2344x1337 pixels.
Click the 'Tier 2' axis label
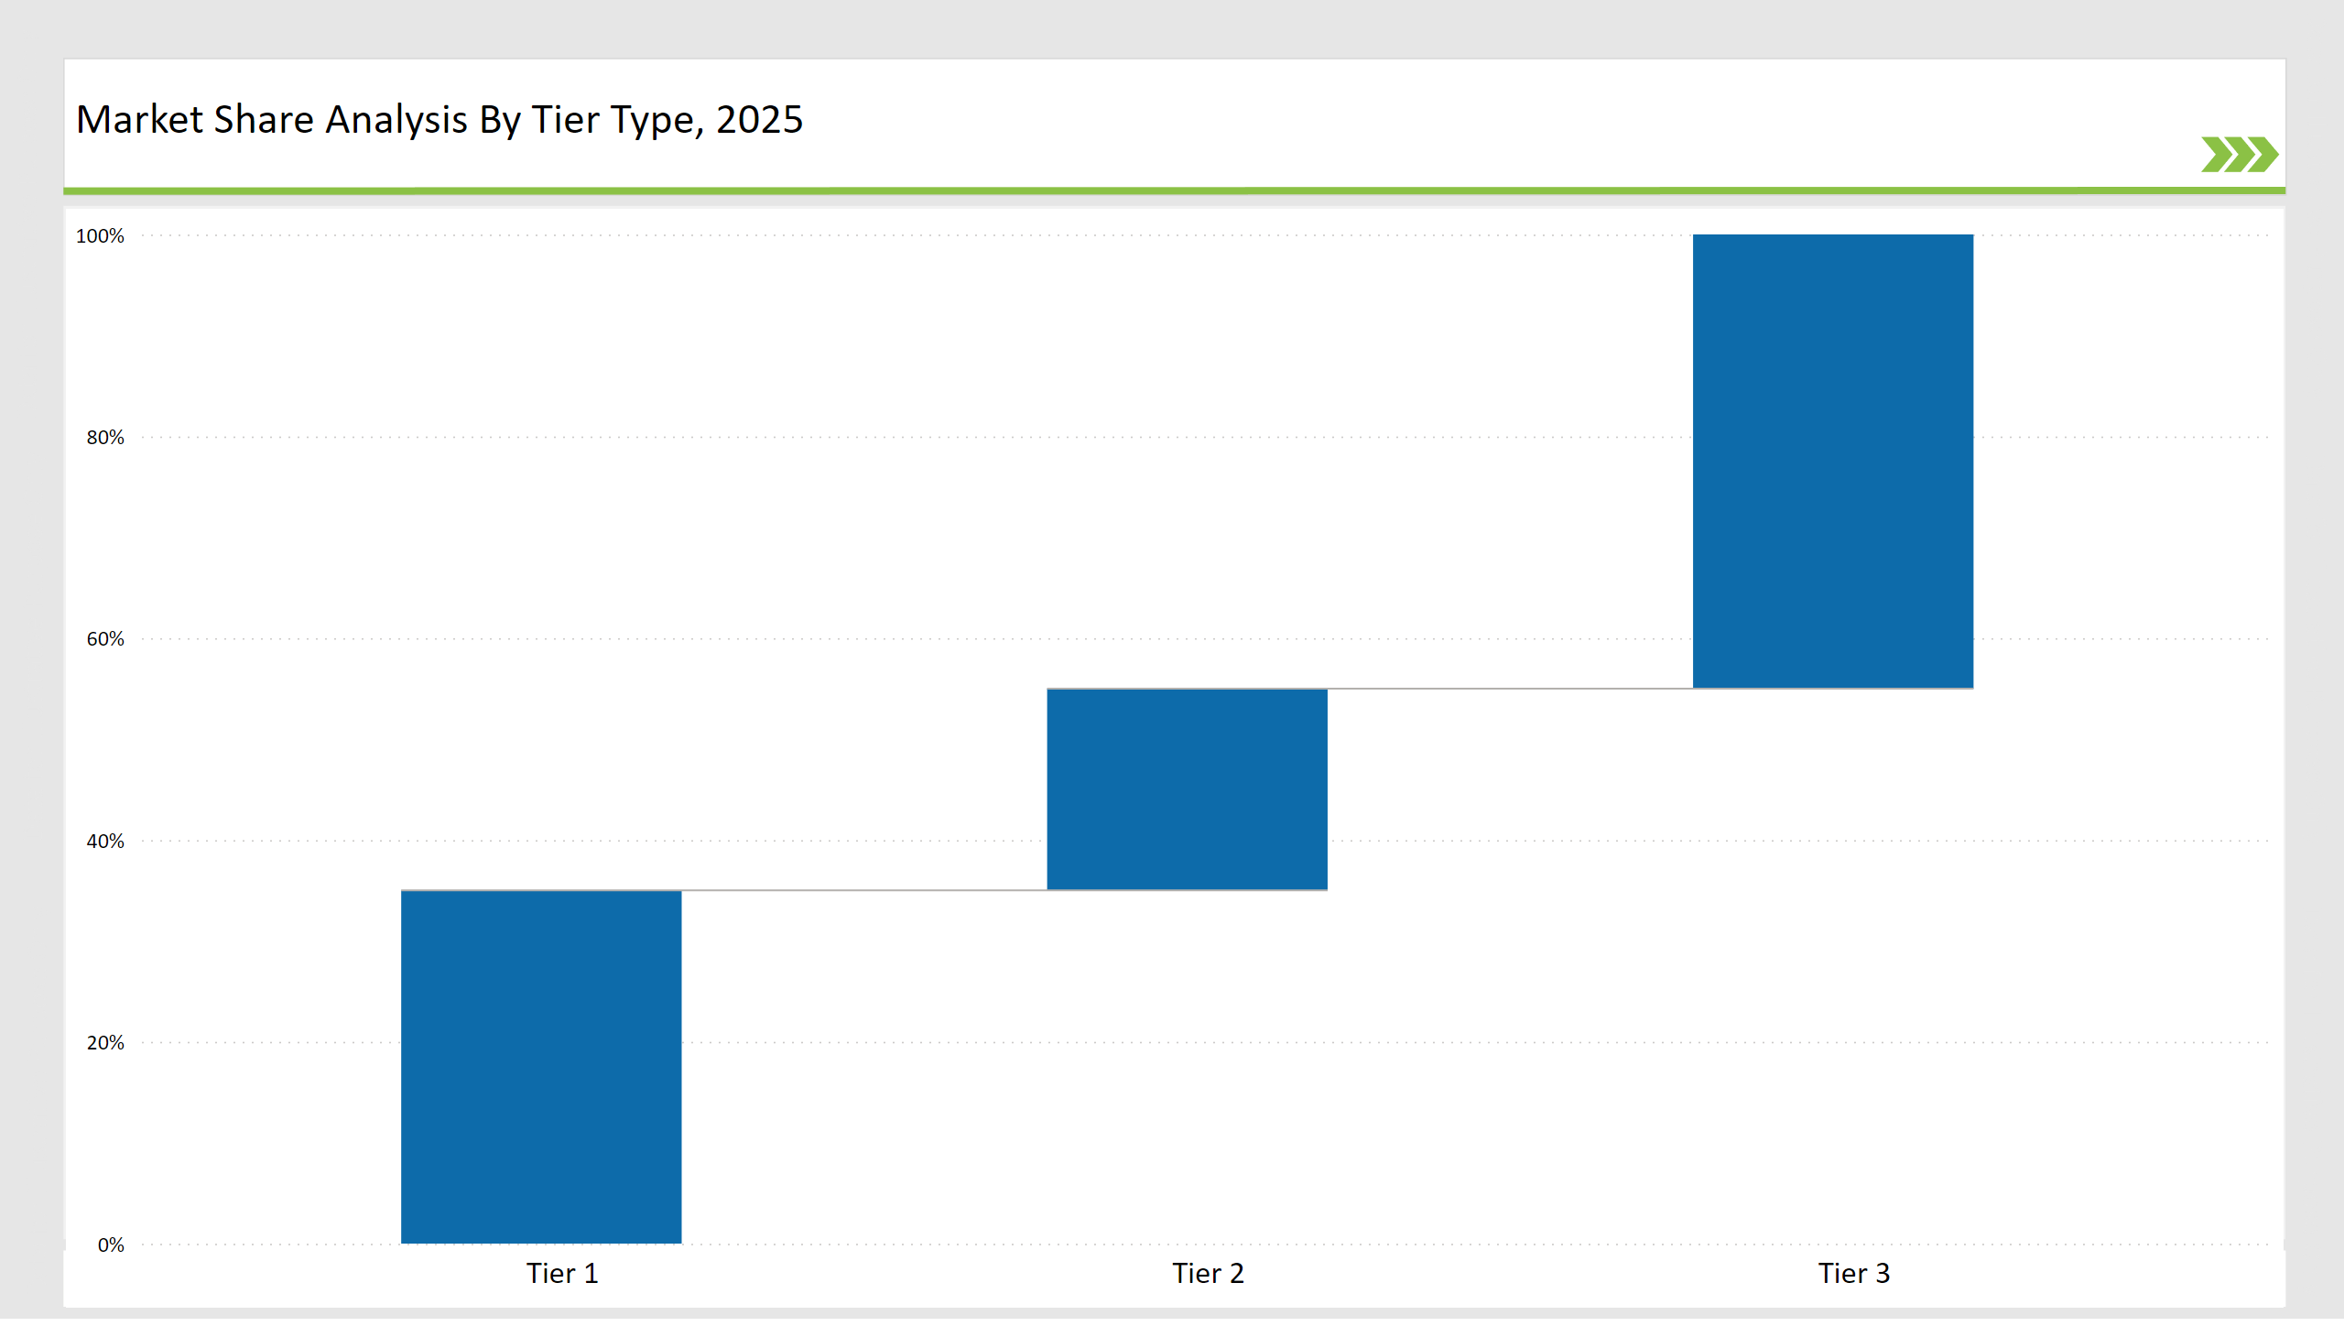coord(1208,1273)
